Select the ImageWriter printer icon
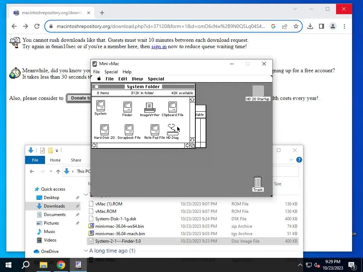The image size is (363, 272). (x=150, y=107)
